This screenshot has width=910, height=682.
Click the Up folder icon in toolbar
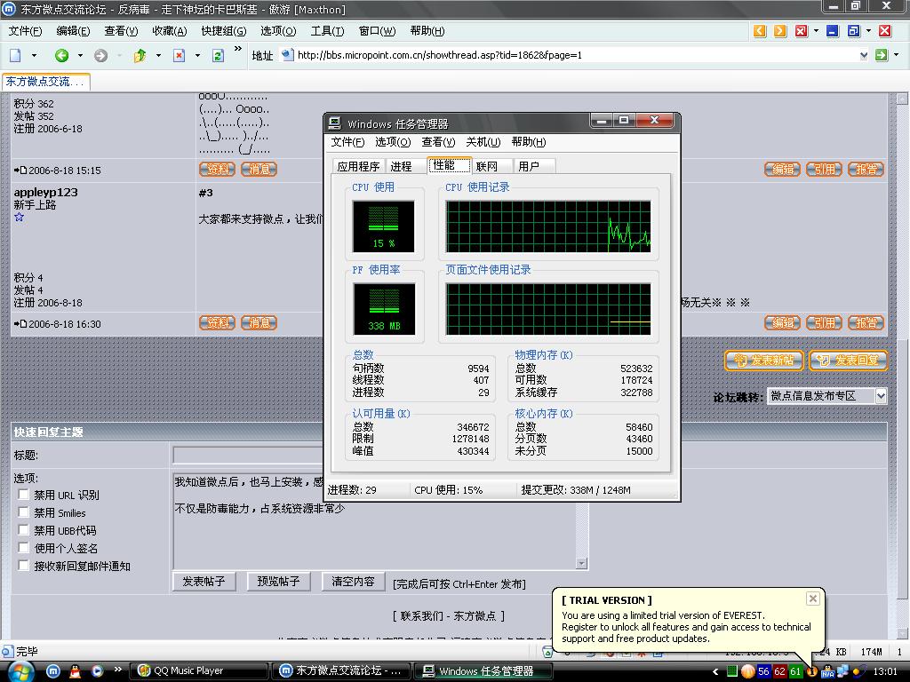click(x=140, y=56)
